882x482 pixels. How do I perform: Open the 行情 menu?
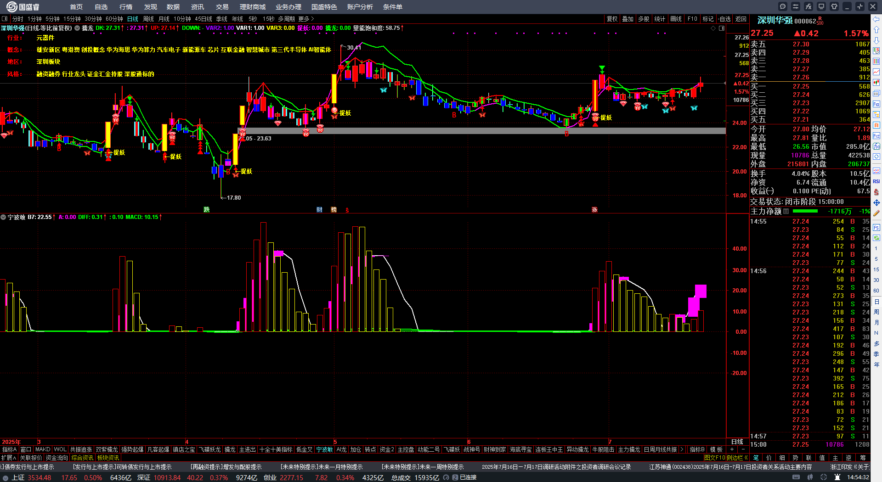(126, 7)
